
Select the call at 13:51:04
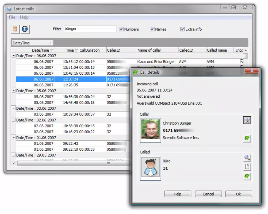(x=73, y=67)
